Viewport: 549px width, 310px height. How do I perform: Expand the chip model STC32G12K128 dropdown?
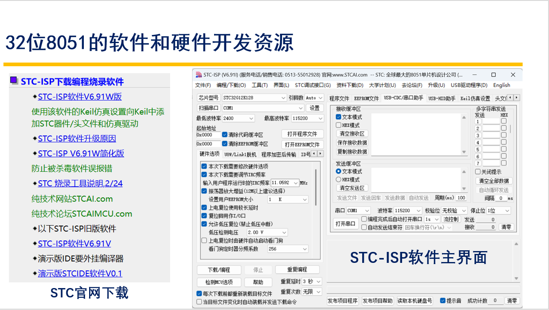tap(284, 98)
